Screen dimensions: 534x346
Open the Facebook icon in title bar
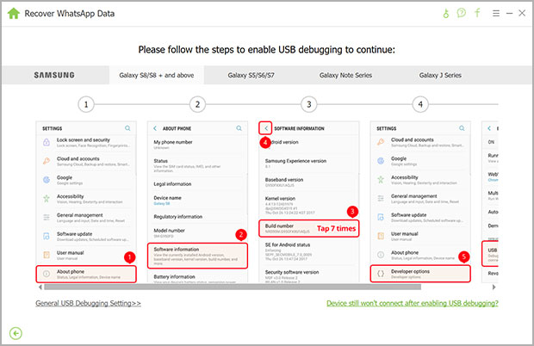477,13
